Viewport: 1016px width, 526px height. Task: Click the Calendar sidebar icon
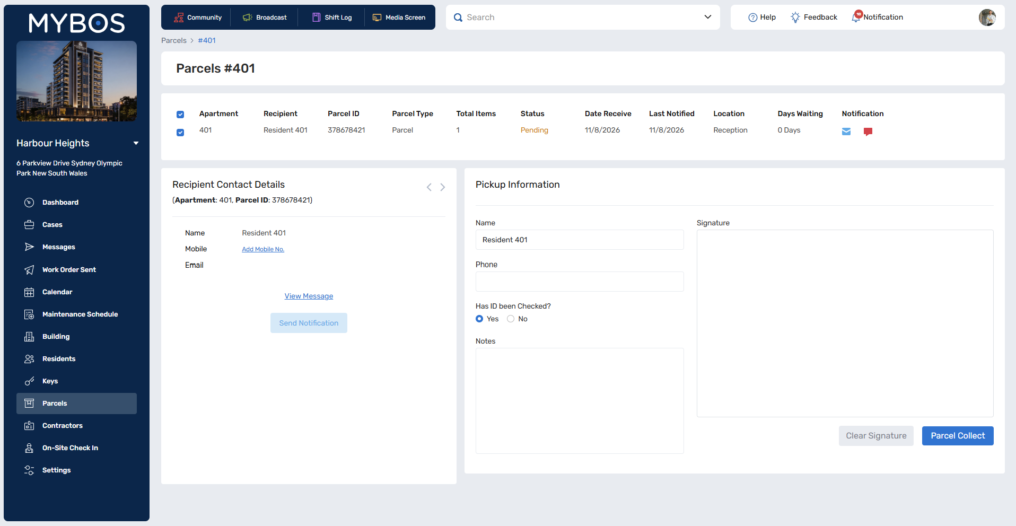click(x=29, y=292)
